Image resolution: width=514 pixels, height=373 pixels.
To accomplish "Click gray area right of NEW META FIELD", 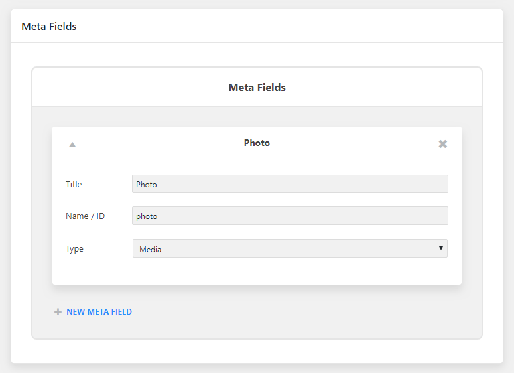I will click(x=295, y=312).
